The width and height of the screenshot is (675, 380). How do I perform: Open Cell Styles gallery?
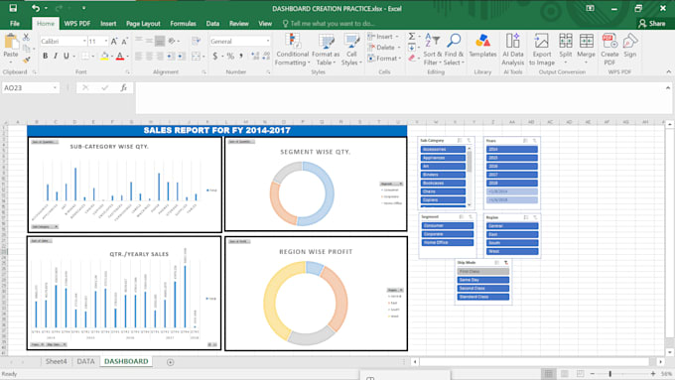tap(351, 50)
